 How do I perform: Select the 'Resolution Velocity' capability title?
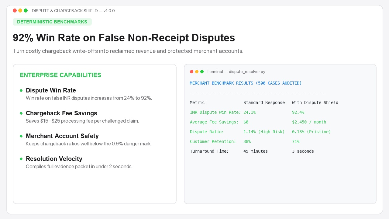pyautogui.click(x=54, y=159)
